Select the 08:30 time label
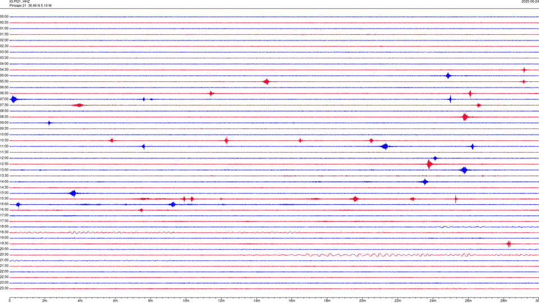The height and width of the screenshot is (303, 539). pyautogui.click(x=4, y=117)
